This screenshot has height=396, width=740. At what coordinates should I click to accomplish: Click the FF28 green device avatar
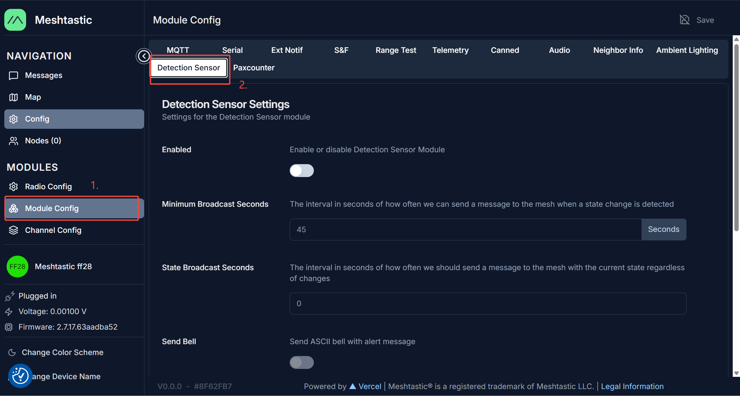17,267
